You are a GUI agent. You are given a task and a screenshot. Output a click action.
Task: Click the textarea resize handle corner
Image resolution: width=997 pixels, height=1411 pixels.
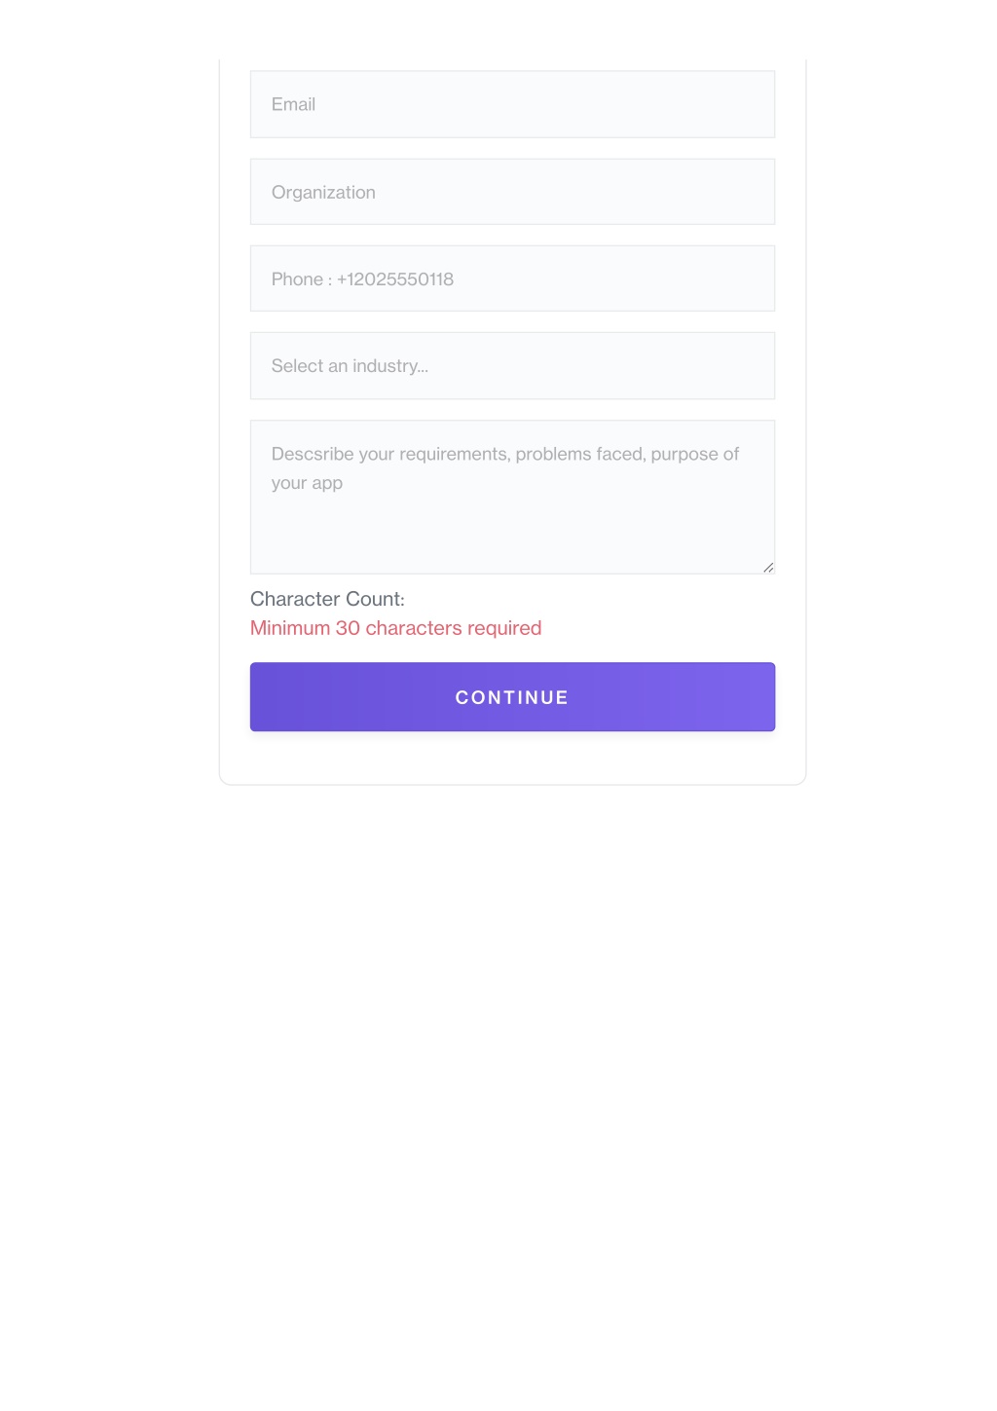click(x=768, y=568)
